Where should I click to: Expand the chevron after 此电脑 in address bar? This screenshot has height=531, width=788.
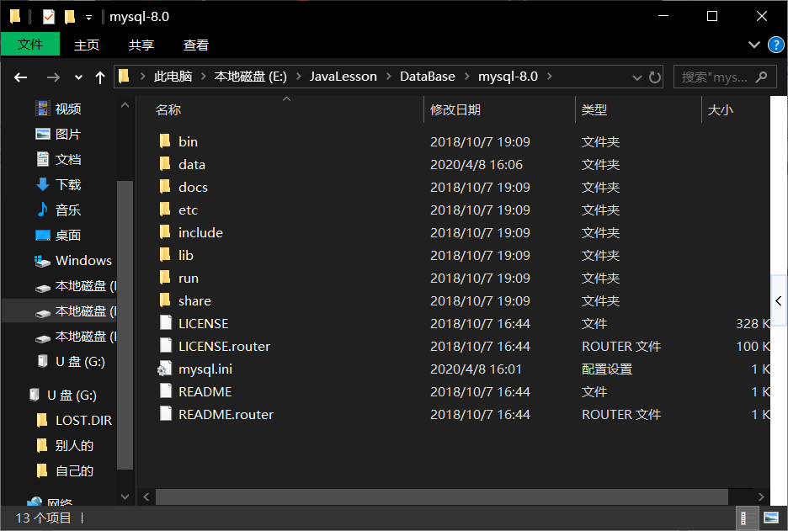point(203,77)
